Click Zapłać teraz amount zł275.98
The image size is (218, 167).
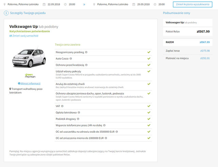[205, 51]
